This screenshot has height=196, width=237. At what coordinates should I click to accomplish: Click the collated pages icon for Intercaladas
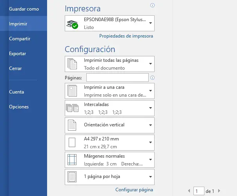72,108
